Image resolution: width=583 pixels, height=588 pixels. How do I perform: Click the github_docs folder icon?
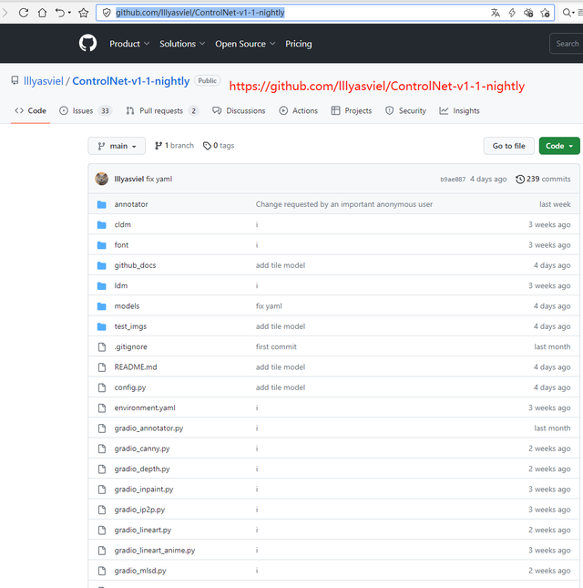tap(101, 265)
